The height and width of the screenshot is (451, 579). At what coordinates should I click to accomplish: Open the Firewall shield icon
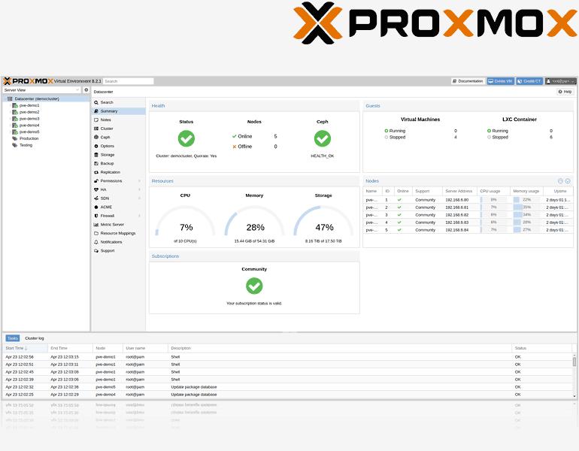[96, 216]
